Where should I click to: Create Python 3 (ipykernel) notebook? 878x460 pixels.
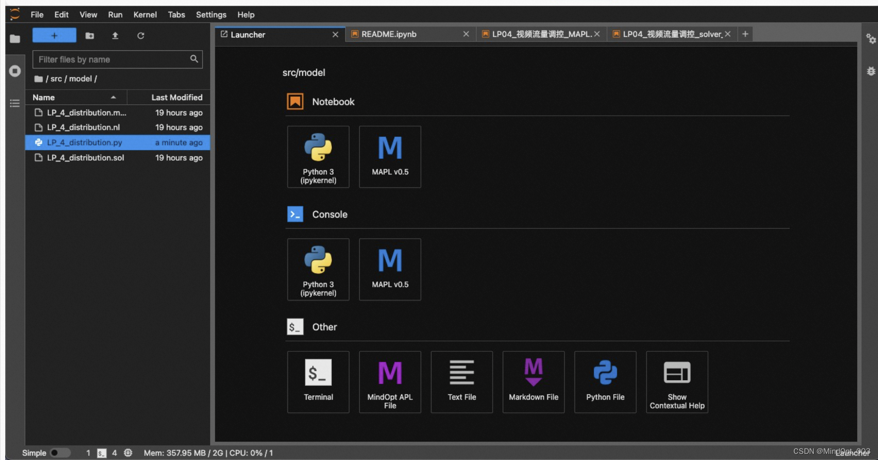coord(318,157)
